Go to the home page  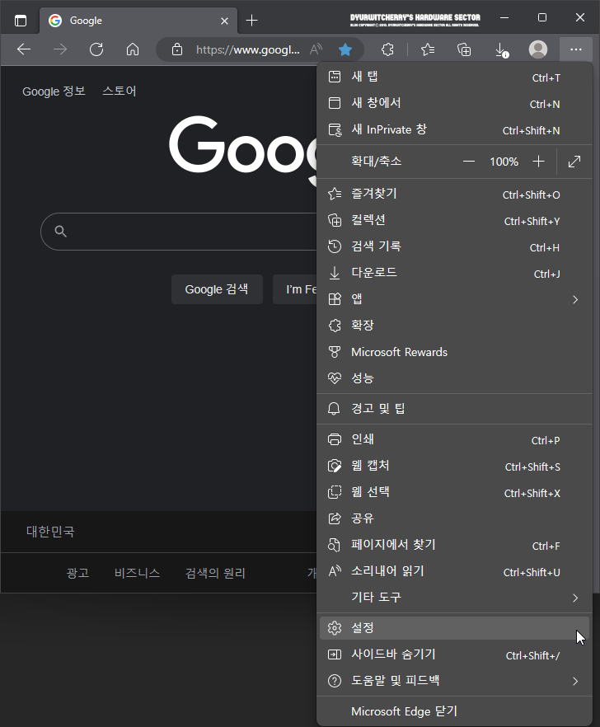133,49
